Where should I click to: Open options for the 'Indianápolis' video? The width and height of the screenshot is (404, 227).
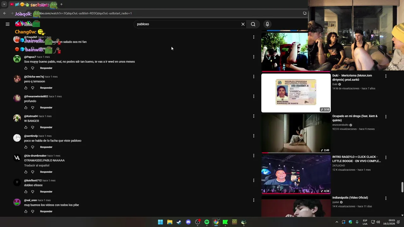[386, 198]
